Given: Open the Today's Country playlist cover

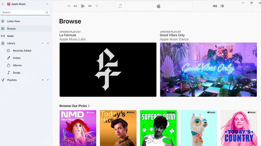Looking at the screenshot, I should [x=239, y=128].
